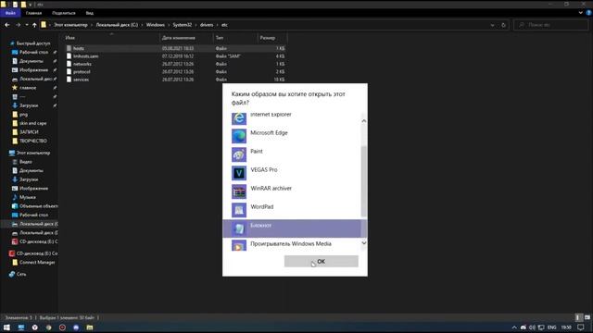Focus the Explorer search field
The image size is (593, 333).
(551, 25)
